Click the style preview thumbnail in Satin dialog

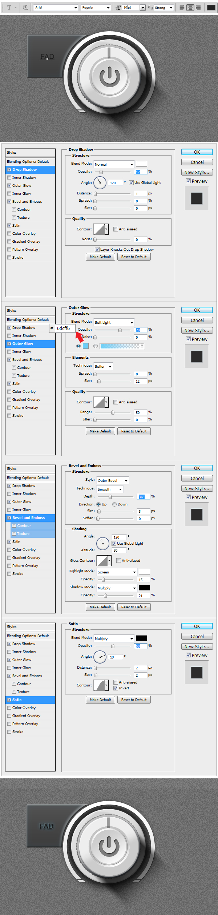tap(197, 672)
